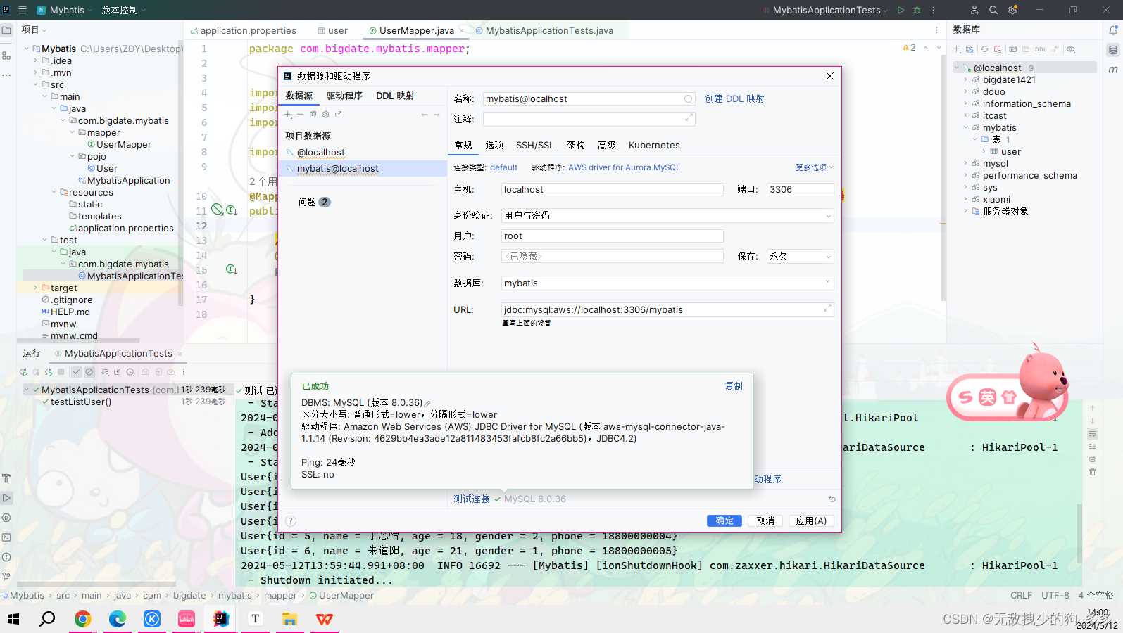Open query console icon in database toolbar

[1012, 49]
